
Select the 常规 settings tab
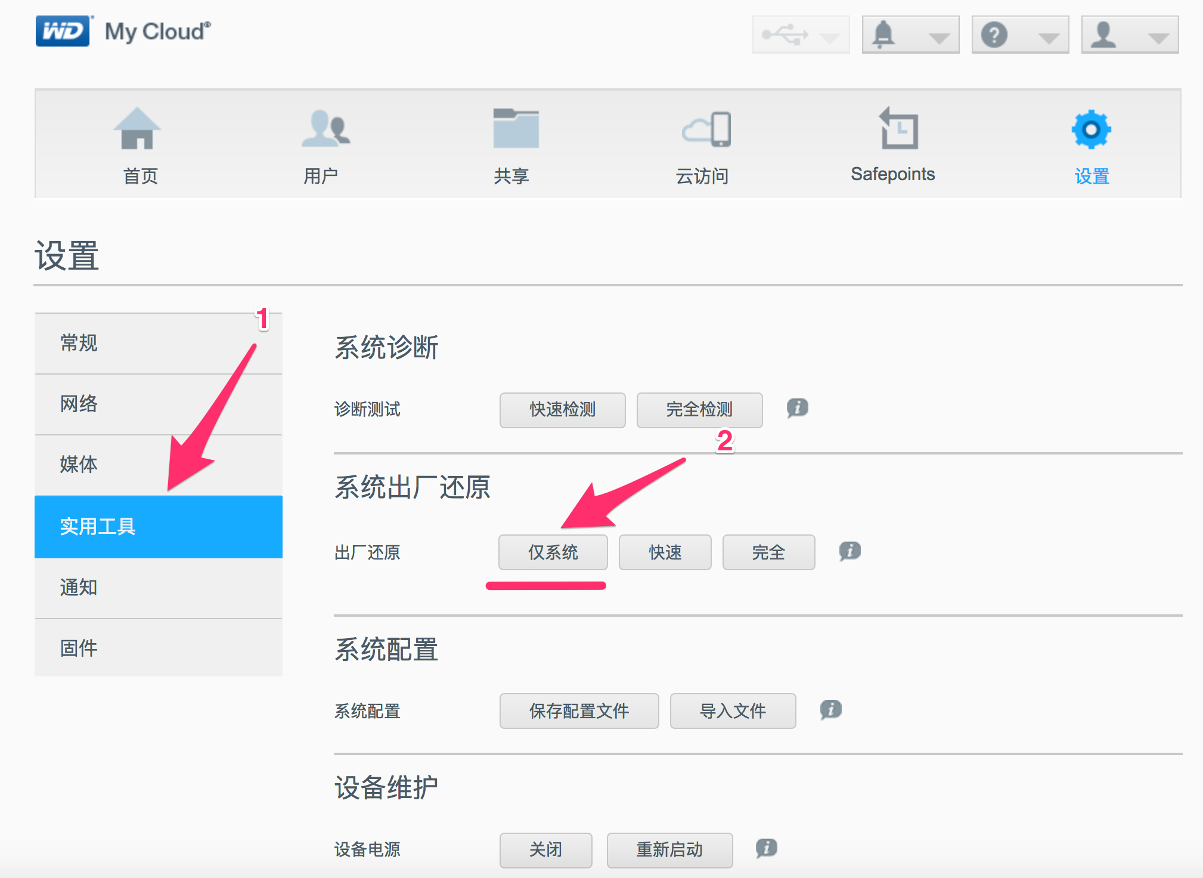(158, 344)
